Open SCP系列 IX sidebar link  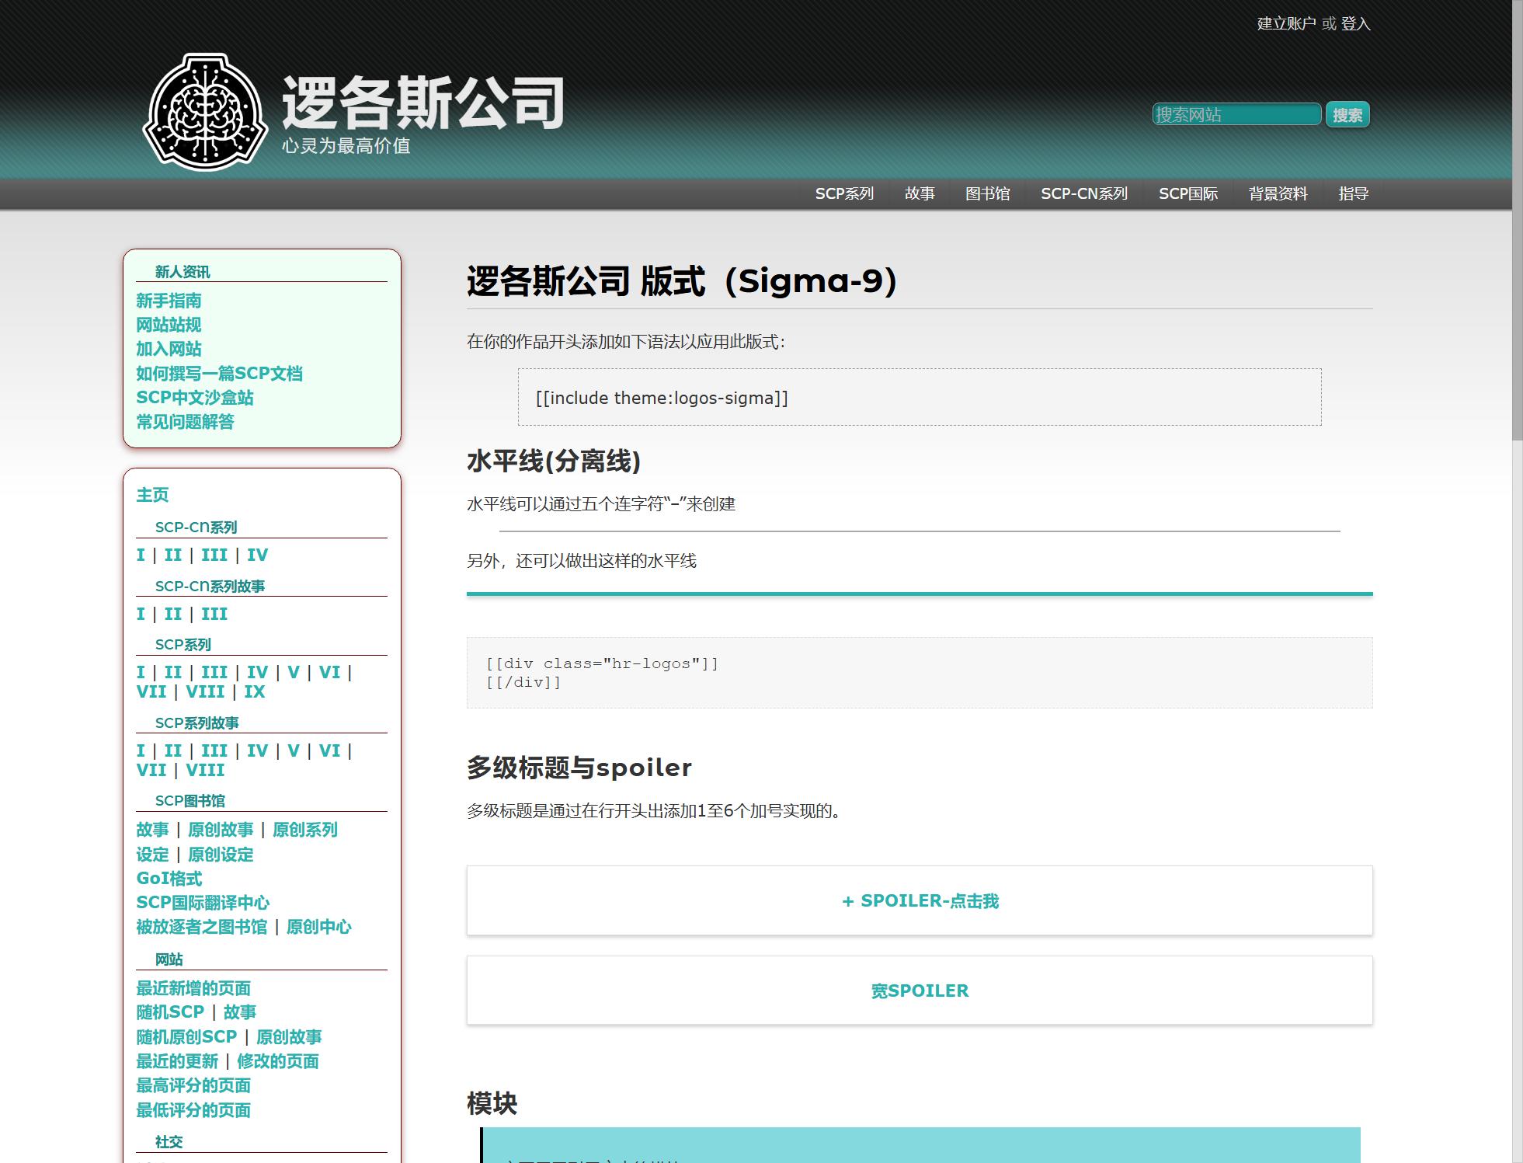[x=255, y=691]
